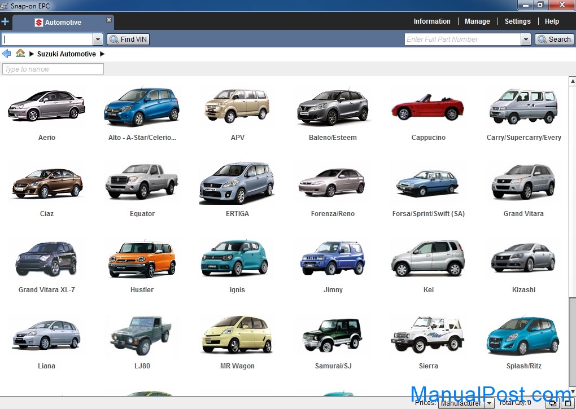Click the Grand Vitara XL-7 label
This screenshot has height=409, width=576.
47,290
